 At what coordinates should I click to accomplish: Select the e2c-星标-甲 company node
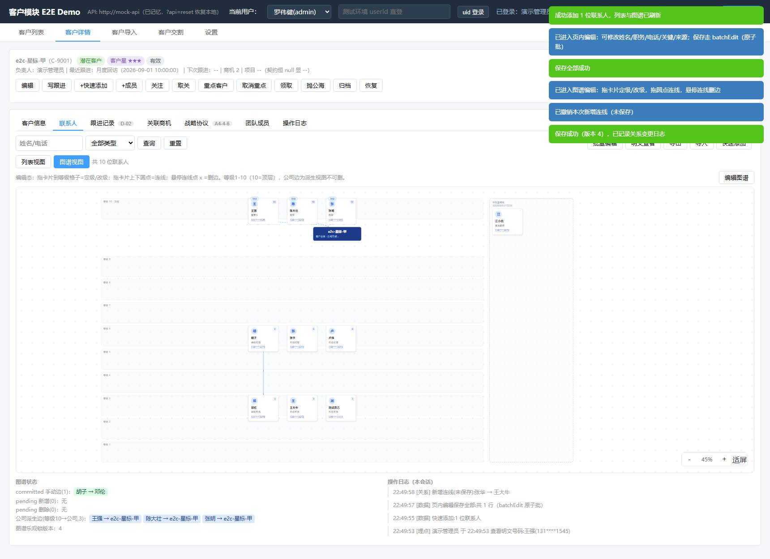[x=337, y=234]
